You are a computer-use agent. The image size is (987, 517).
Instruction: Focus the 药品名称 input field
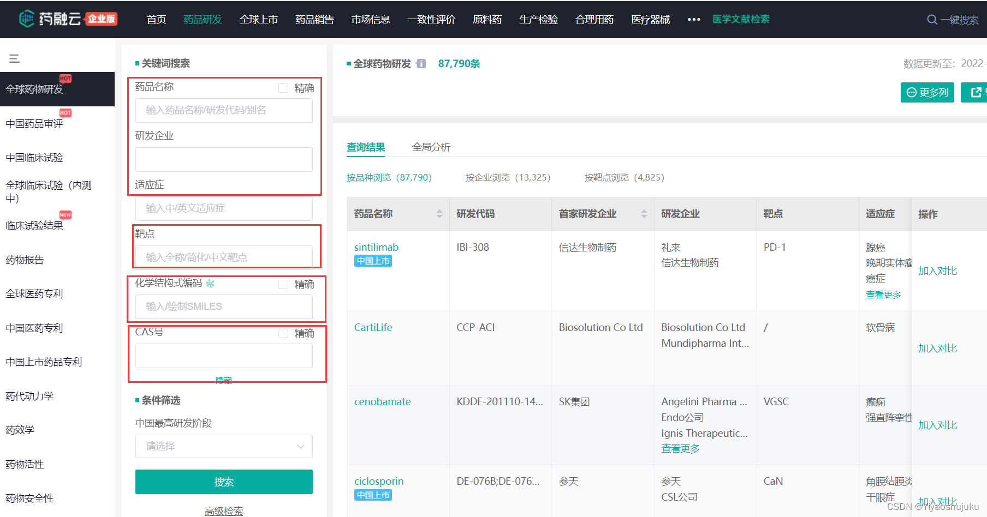tap(224, 110)
